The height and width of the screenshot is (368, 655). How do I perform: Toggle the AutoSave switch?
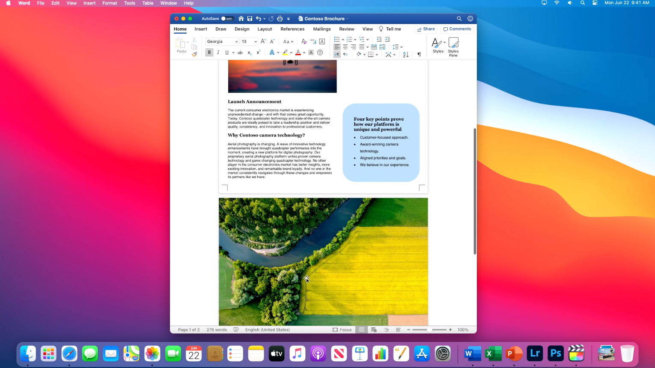click(227, 19)
